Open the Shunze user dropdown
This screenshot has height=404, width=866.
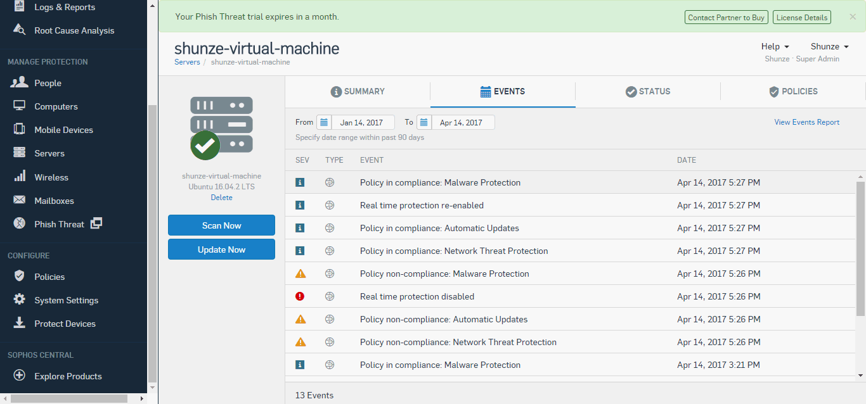[829, 46]
